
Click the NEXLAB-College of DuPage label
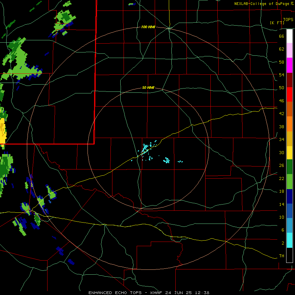[262, 4]
